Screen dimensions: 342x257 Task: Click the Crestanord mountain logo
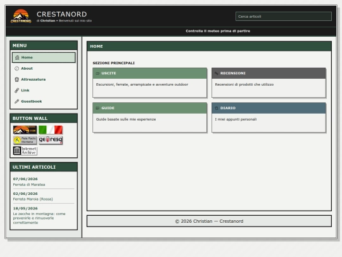(x=21, y=16)
